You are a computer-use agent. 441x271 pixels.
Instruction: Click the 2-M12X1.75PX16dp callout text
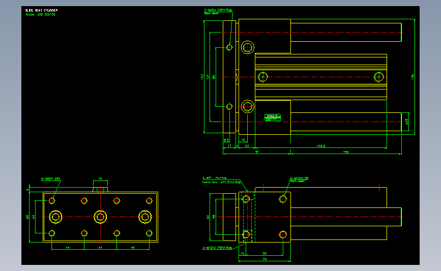coord(217,248)
